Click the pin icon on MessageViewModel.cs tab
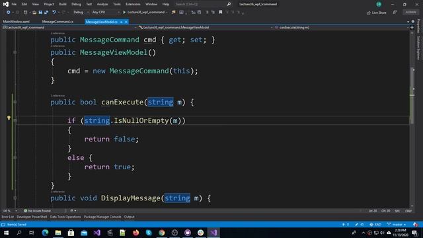 (121, 22)
